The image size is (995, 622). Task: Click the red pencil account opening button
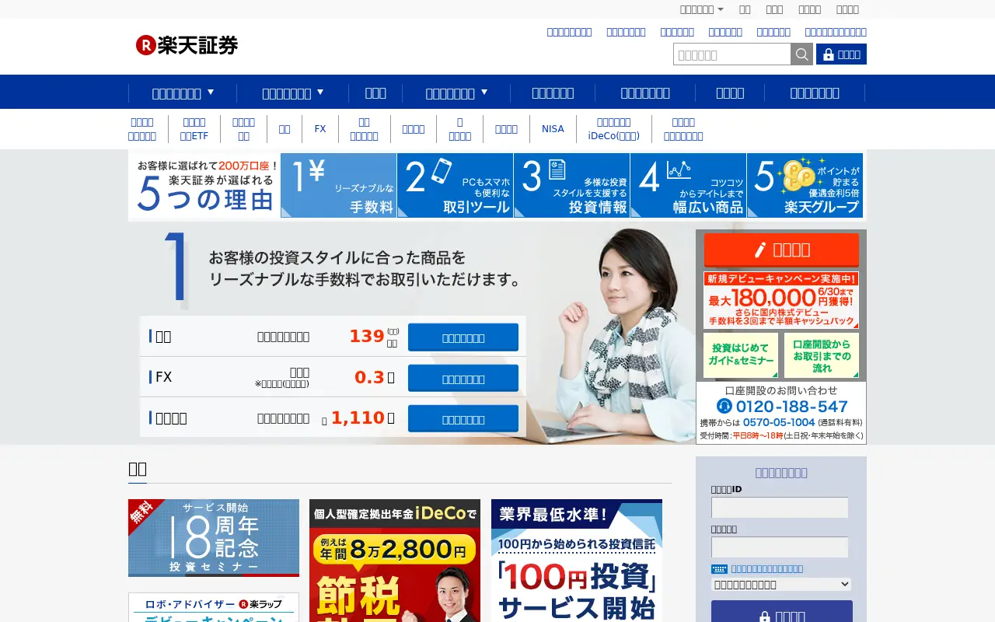[781, 250]
